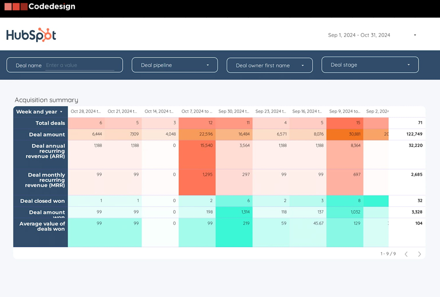Go to next table page arrow
This screenshot has height=297, width=440.
pyautogui.click(x=420, y=254)
